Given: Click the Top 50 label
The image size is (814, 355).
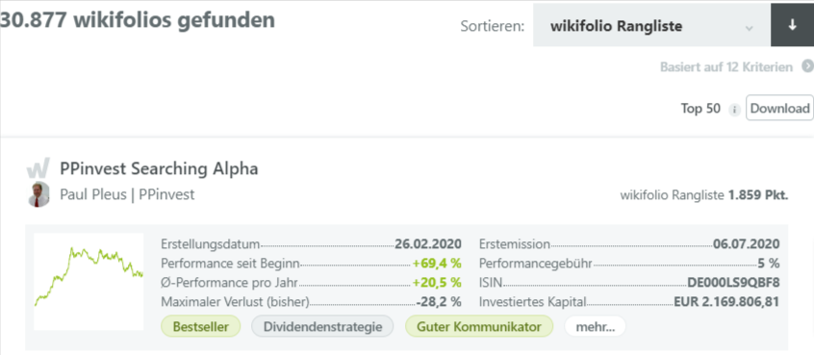Looking at the screenshot, I should pos(700,109).
